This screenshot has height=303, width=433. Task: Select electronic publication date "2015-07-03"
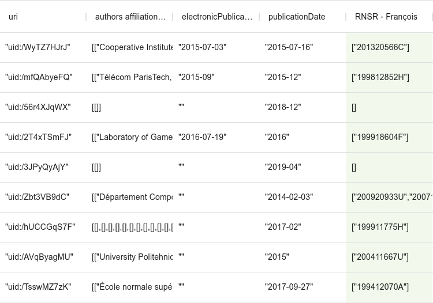point(202,47)
